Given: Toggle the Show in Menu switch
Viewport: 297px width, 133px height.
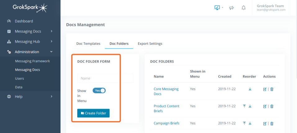Looking at the screenshot, I should coord(99,91).
